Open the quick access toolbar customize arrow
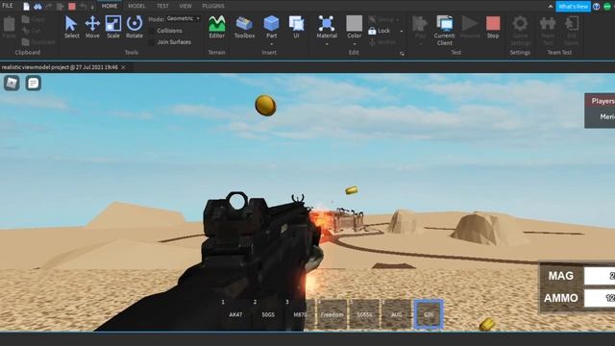 [92, 7]
